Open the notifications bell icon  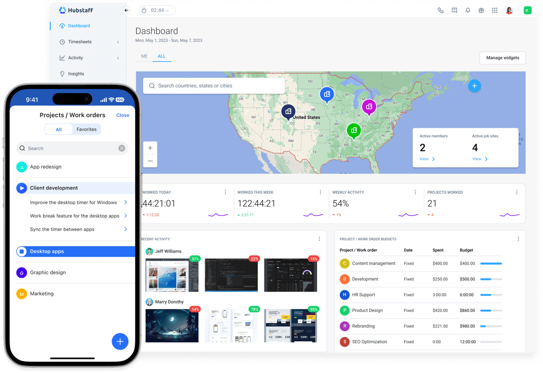tap(468, 10)
